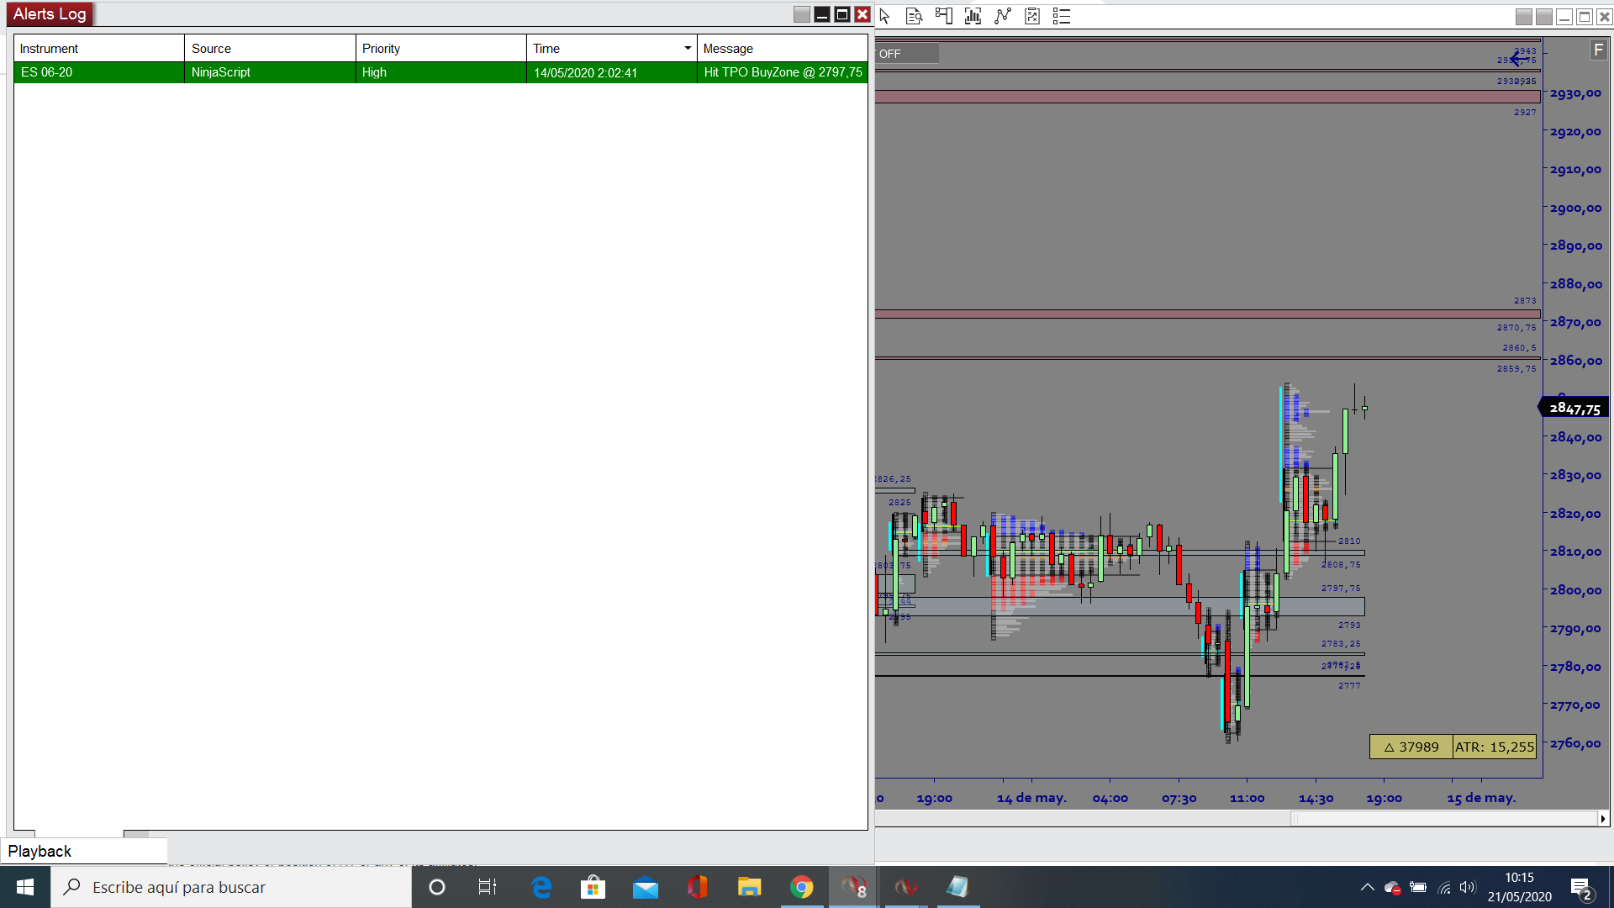Open the chart Properties list icon
This screenshot has height=908, width=1614.
1062,16
